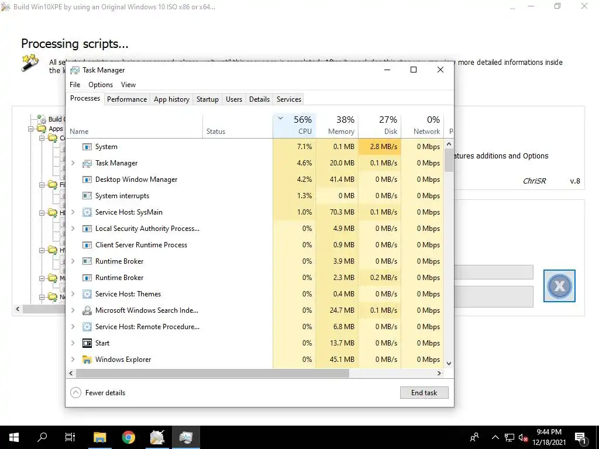Image resolution: width=599 pixels, height=449 pixels.
Task: Expand the Windows Explorer process group
Action: tap(73, 360)
